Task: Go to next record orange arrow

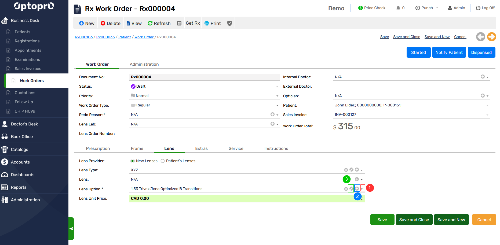Action: tap(491, 37)
